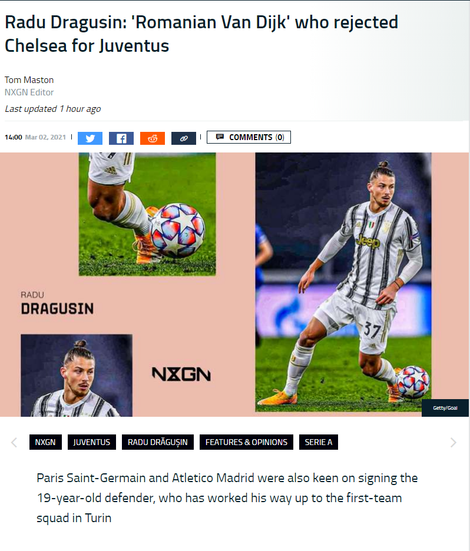Open the Comments (0) button

pyautogui.click(x=249, y=137)
